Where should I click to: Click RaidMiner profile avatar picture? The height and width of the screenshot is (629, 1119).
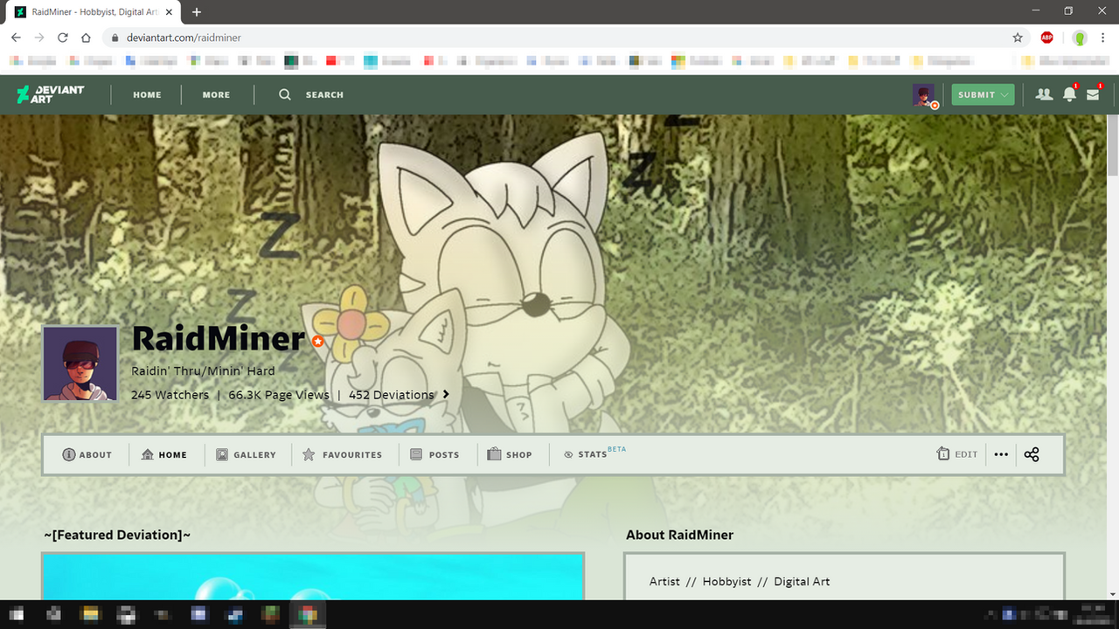pyautogui.click(x=80, y=363)
